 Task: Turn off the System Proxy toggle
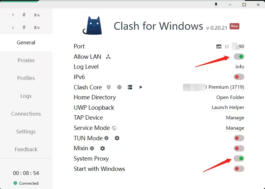coord(239,159)
